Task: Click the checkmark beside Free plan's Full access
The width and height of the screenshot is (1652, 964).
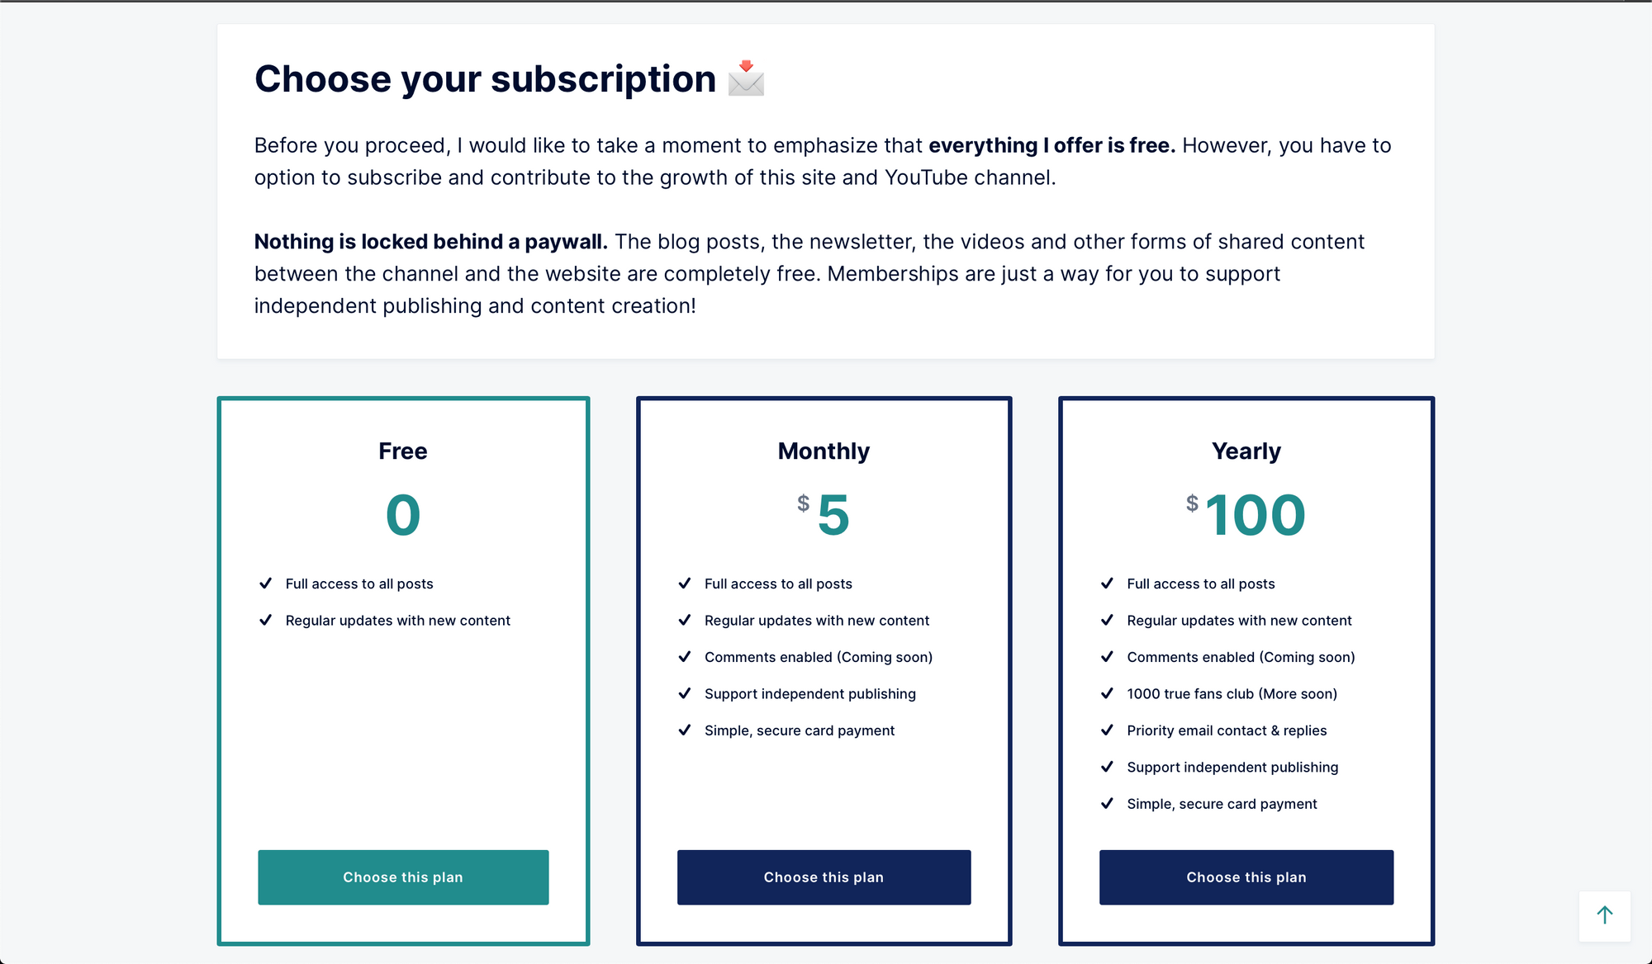Action: tap(265, 584)
